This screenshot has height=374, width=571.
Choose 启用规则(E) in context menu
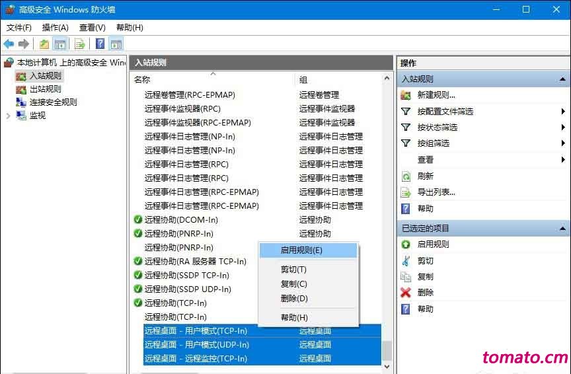coord(308,250)
